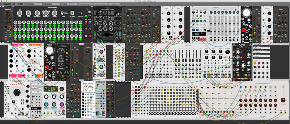Open the audio module Sample rate dropdown
Viewport: 290px width, 124px height.
pos(261,54)
